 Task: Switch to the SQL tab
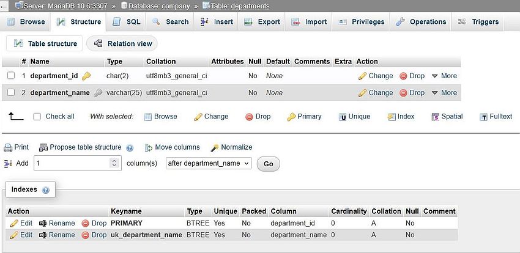pos(127,22)
